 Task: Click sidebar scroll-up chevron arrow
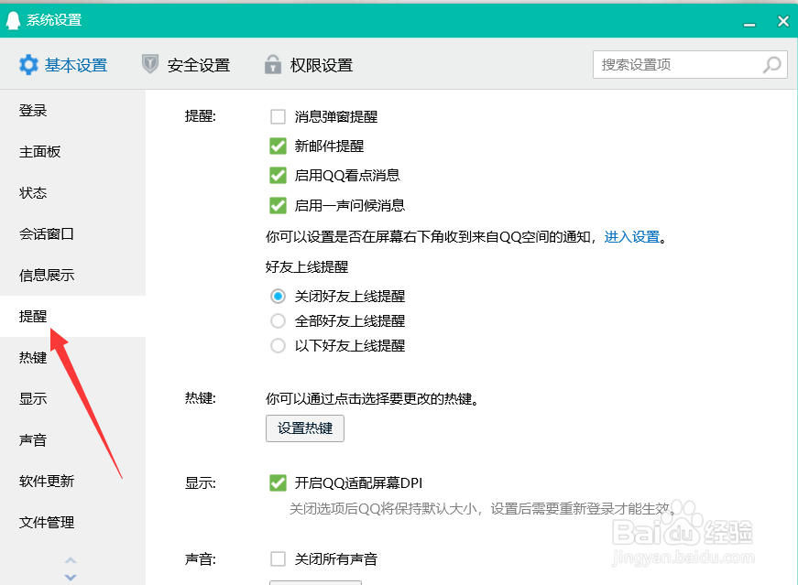click(x=71, y=560)
